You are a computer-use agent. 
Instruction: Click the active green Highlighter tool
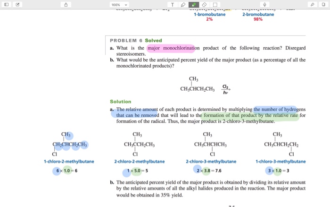[194, 4]
